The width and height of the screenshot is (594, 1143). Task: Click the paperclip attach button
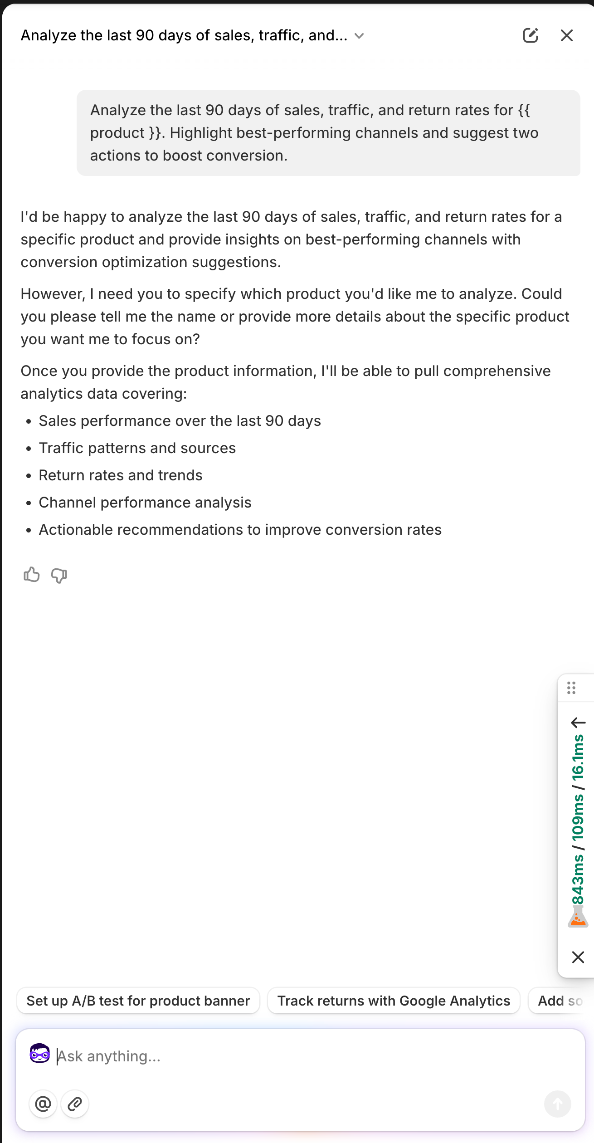(x=75, y=1104)
